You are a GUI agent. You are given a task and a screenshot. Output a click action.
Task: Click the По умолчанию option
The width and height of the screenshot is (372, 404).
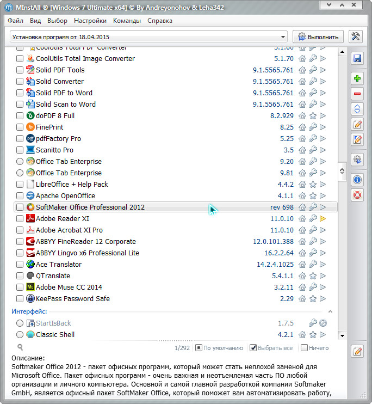pyautogui.click(x=219, y=348)
